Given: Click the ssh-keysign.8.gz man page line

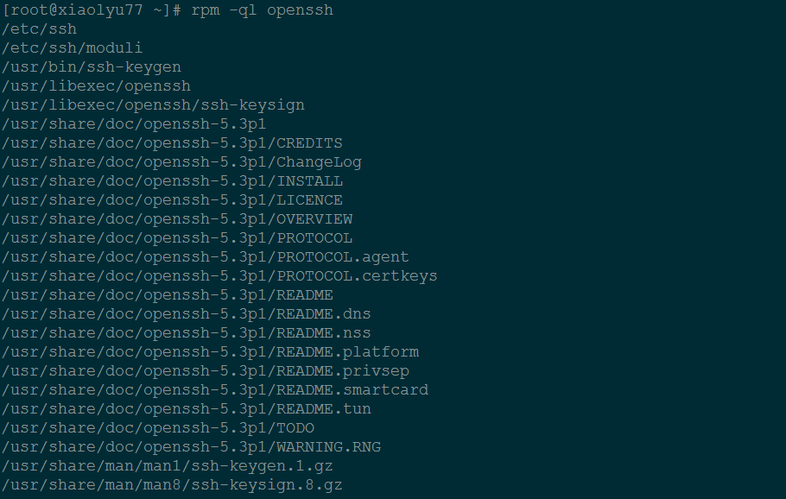Looking at the screenshot, I should click(172, 485).
